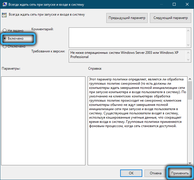Select the "Отключено" radio button
194x180 pixels.
tap(5, 46)
